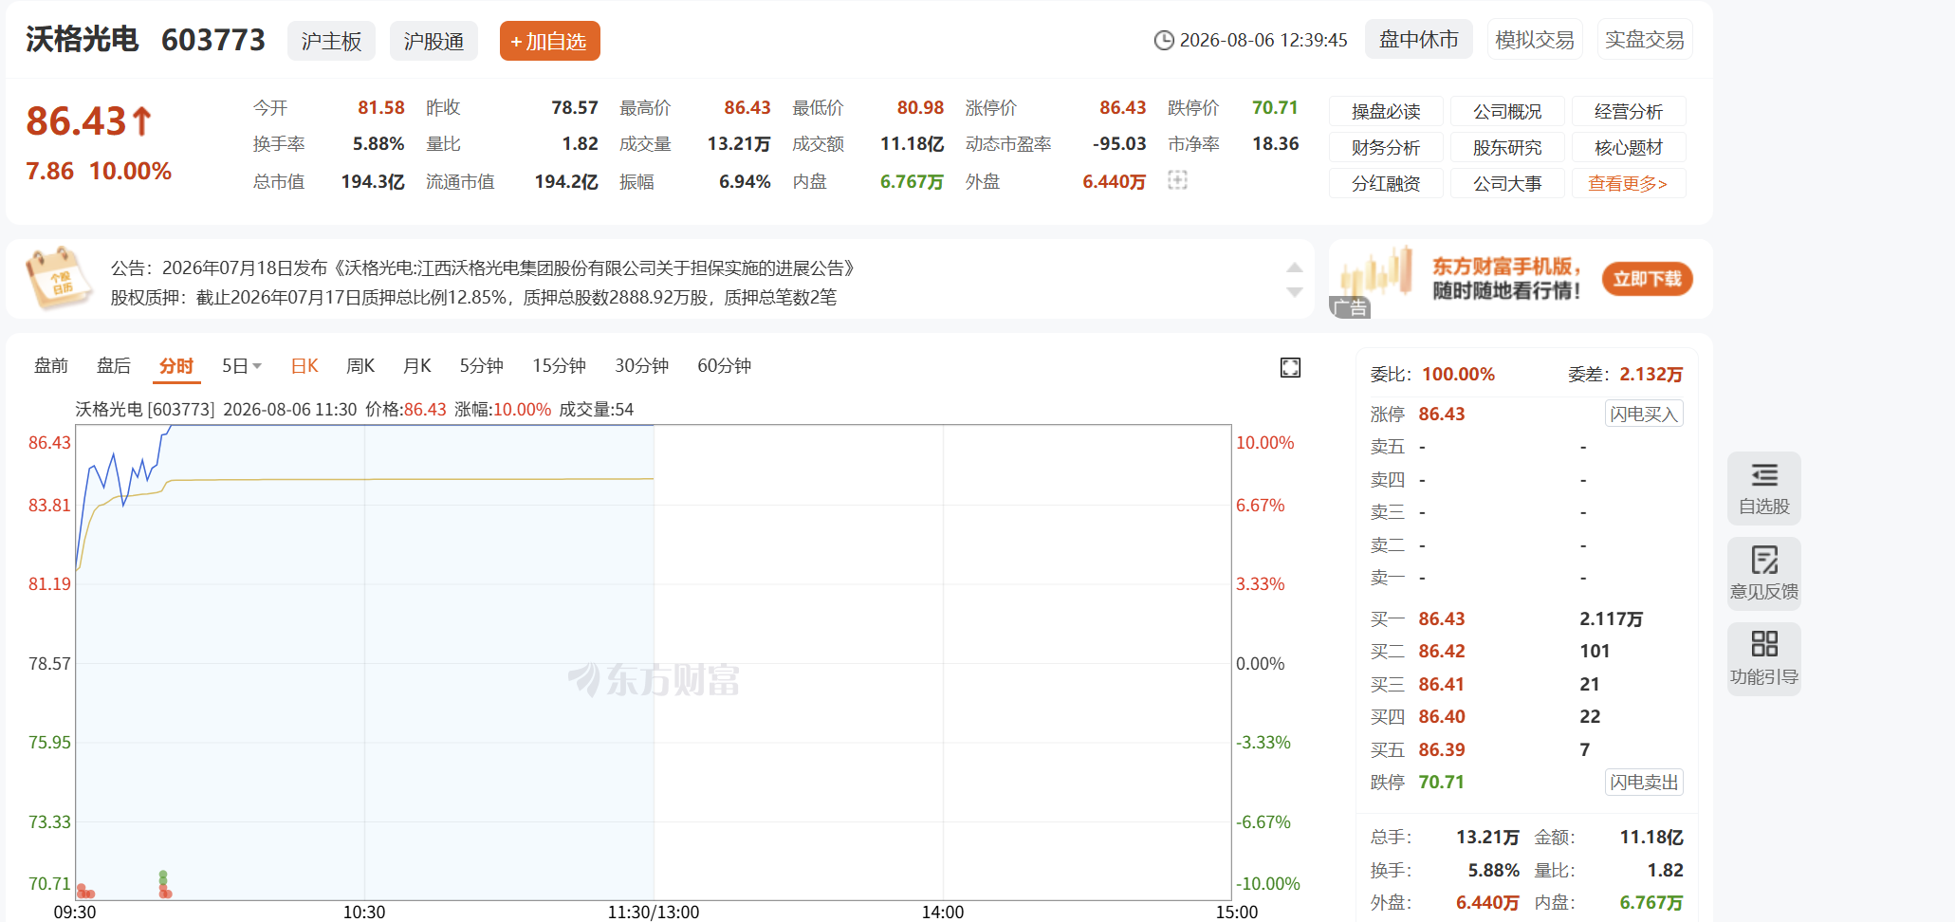Switch to the 盘前 tab
Screen dimensions: 1955x922
coord(51,366)
